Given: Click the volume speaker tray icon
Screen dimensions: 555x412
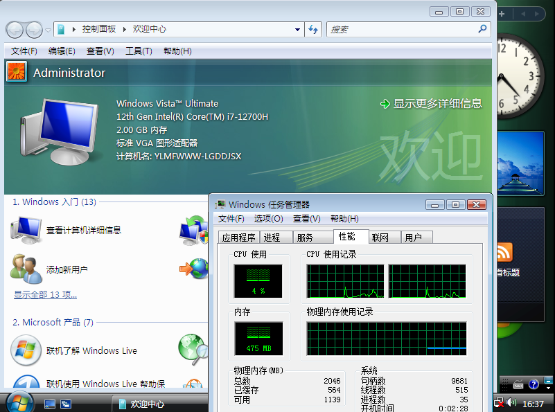Looking at the screenshot, I should [x=512, y=402].
